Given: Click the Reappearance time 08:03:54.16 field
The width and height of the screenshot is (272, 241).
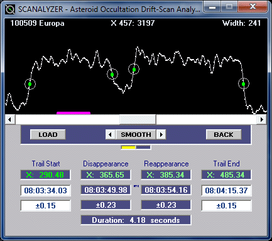Looking at the screenshot, I should point(166,190).
